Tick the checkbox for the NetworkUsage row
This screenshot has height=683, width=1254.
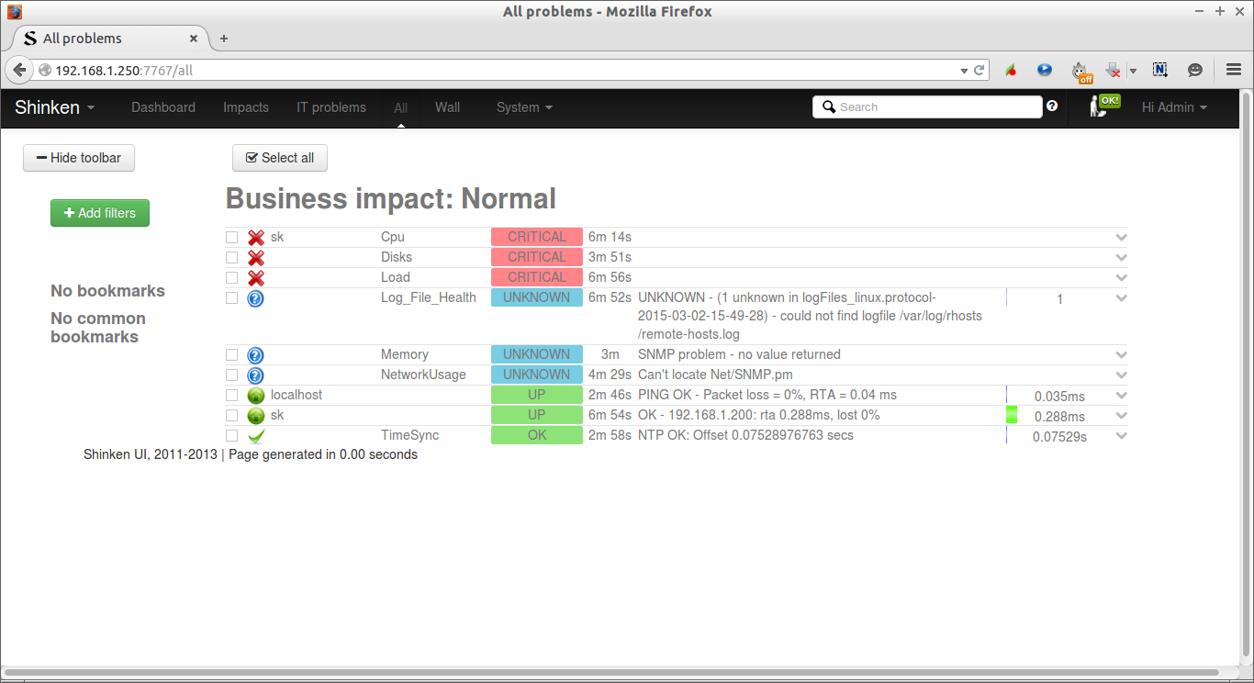pos(232,375)
